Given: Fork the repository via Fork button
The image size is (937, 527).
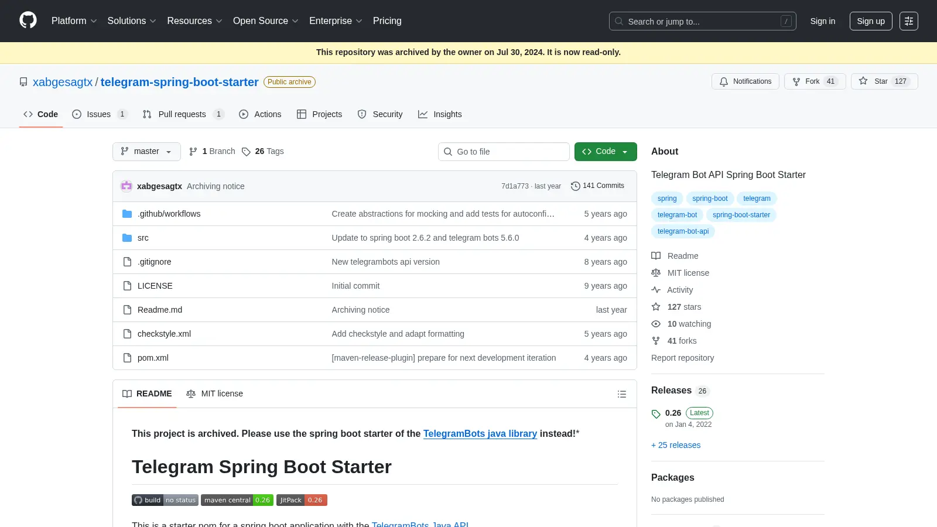Looking at the screenshot, I should point(815,81).
